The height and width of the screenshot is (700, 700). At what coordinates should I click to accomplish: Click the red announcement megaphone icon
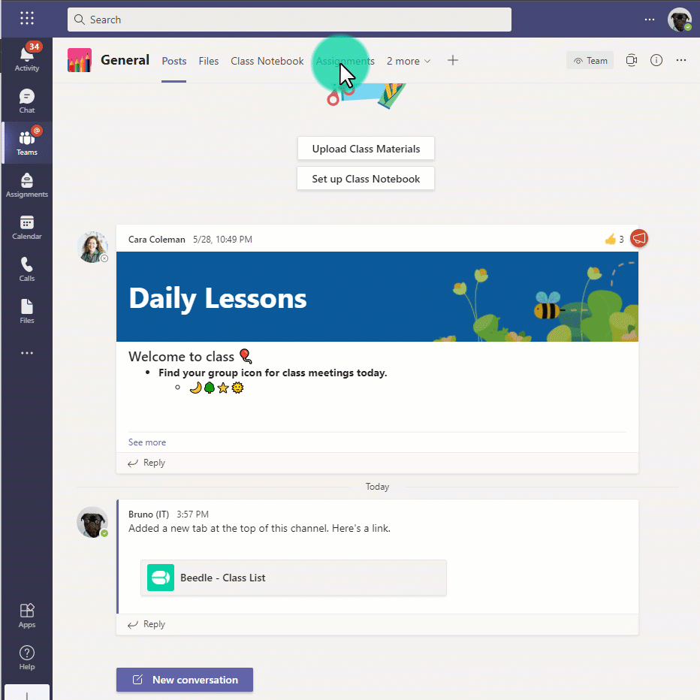[x=639, y=238]
